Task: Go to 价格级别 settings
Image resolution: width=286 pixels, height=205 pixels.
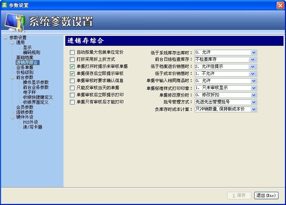Action: 25,72
